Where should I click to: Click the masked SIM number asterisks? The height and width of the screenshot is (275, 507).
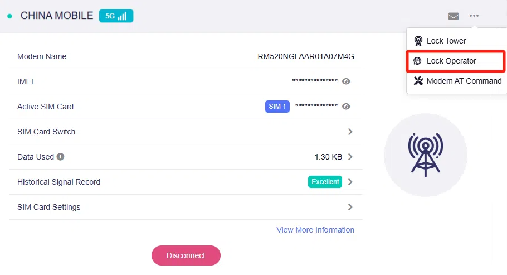point(316,105)
